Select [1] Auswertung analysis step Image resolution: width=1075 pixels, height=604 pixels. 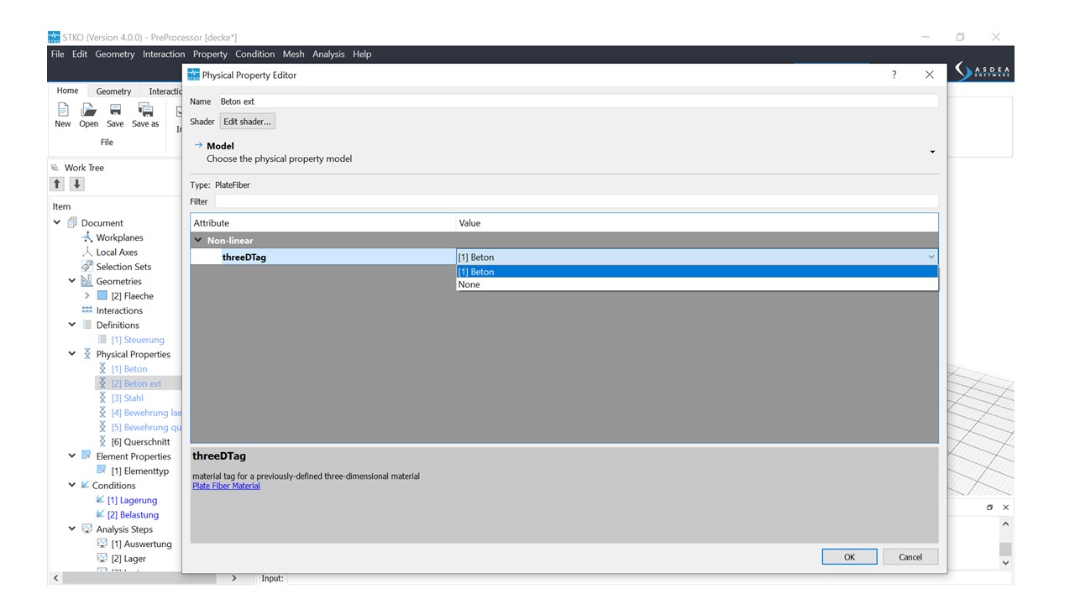point(141,544)
